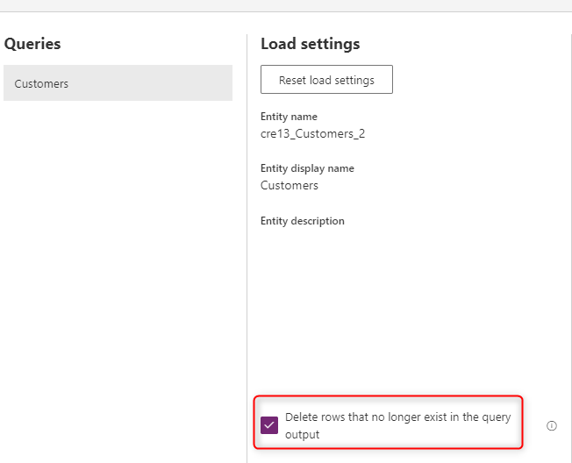
Task: Click the Entity name label
Action: pyautogui.click(x=289, y=117)
